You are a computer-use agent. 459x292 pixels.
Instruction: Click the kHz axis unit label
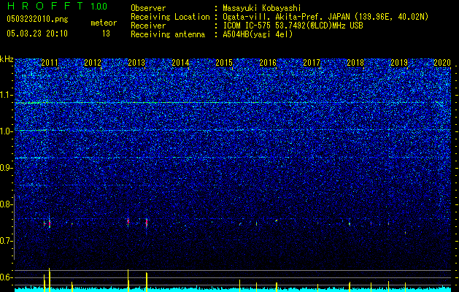pyautogui.click(x=7, y=59)
